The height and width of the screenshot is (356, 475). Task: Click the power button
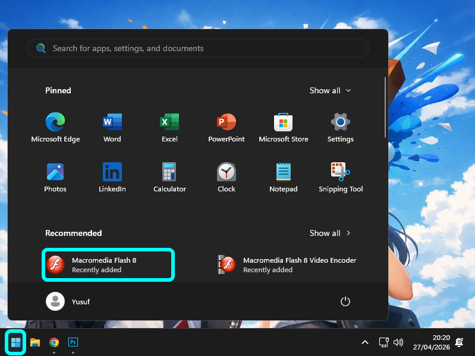pyautogui.click(x=345, y=301)
